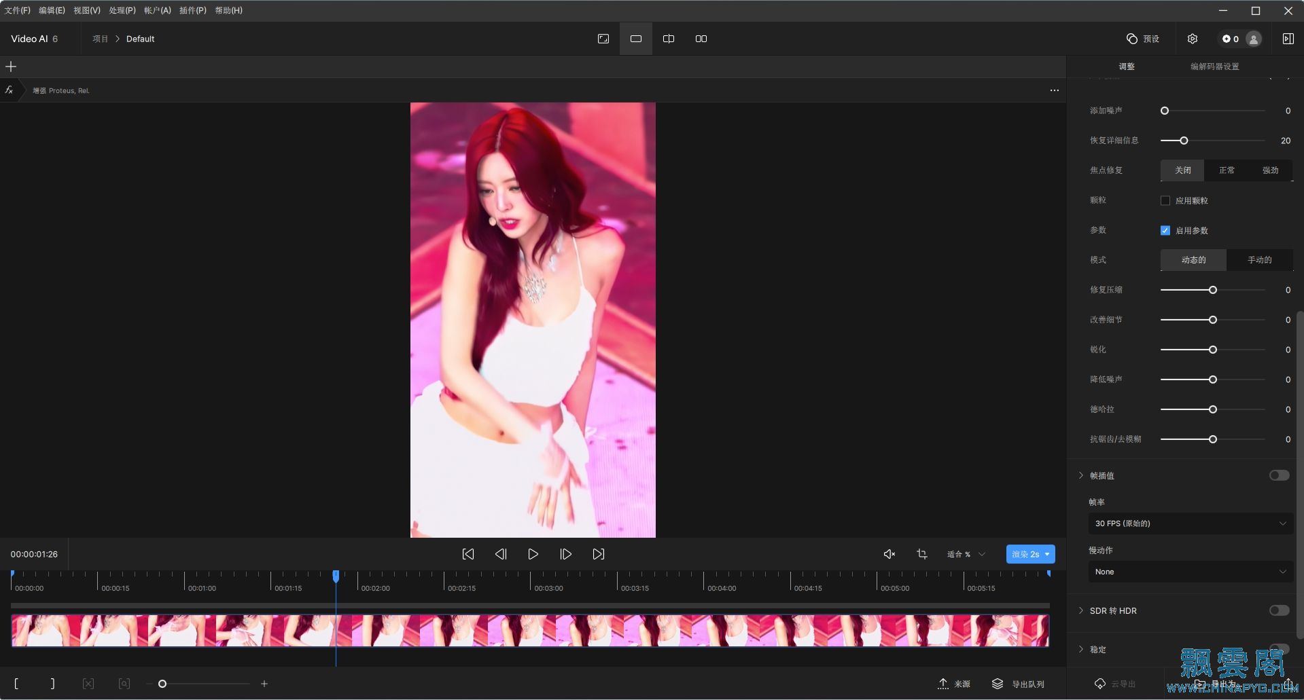This screenshot has width=1304, height=700.
Task: Step back one frame
Action: [x=501, y=554]
